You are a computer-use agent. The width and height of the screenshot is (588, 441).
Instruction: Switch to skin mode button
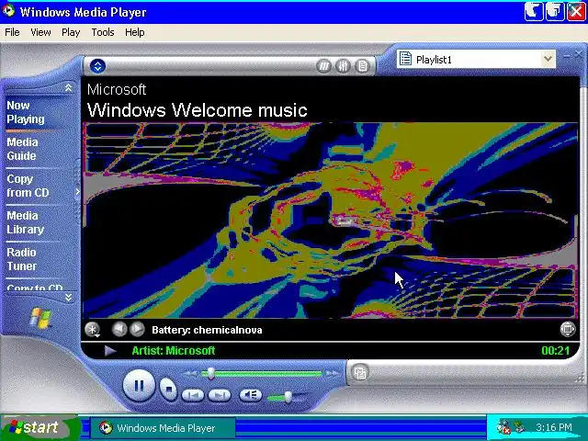pos(360,372)
